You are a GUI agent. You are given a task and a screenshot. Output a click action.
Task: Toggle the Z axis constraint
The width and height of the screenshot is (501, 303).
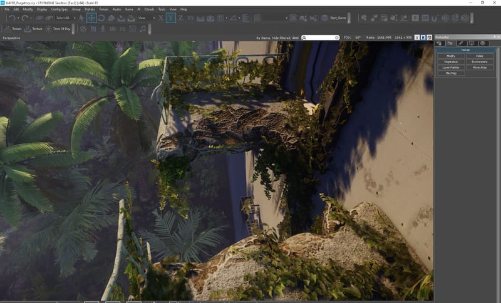pyautogui.click(x=181, y=18)
